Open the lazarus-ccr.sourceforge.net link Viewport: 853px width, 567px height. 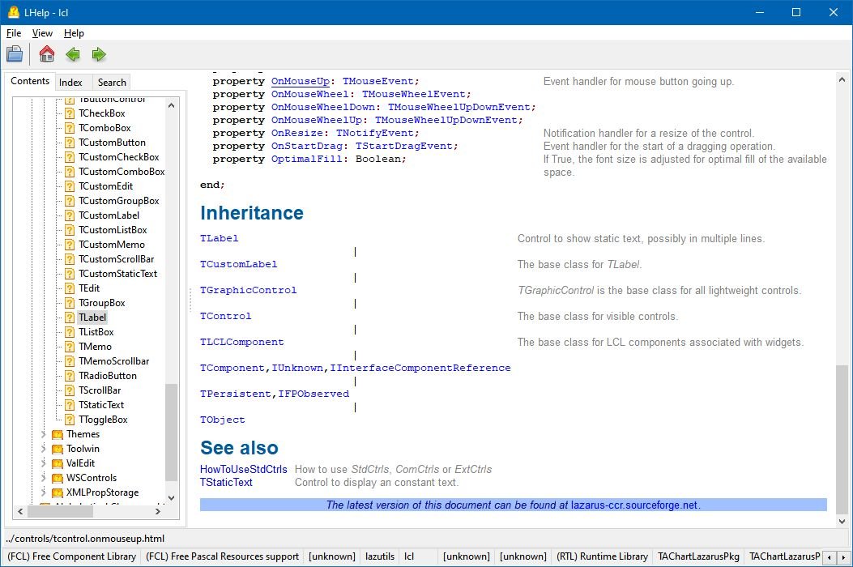point(633,505)
